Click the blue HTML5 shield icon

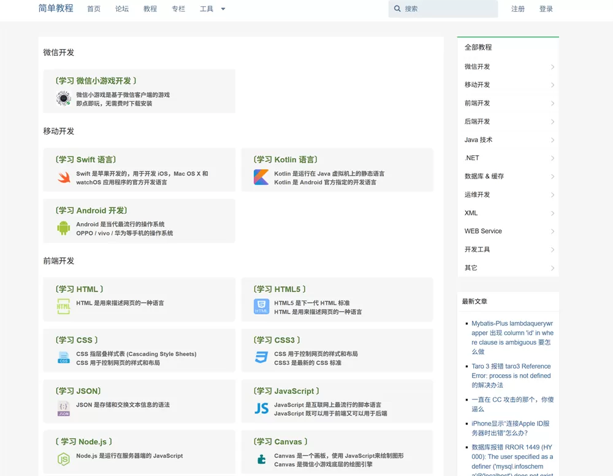coord(261,307)
